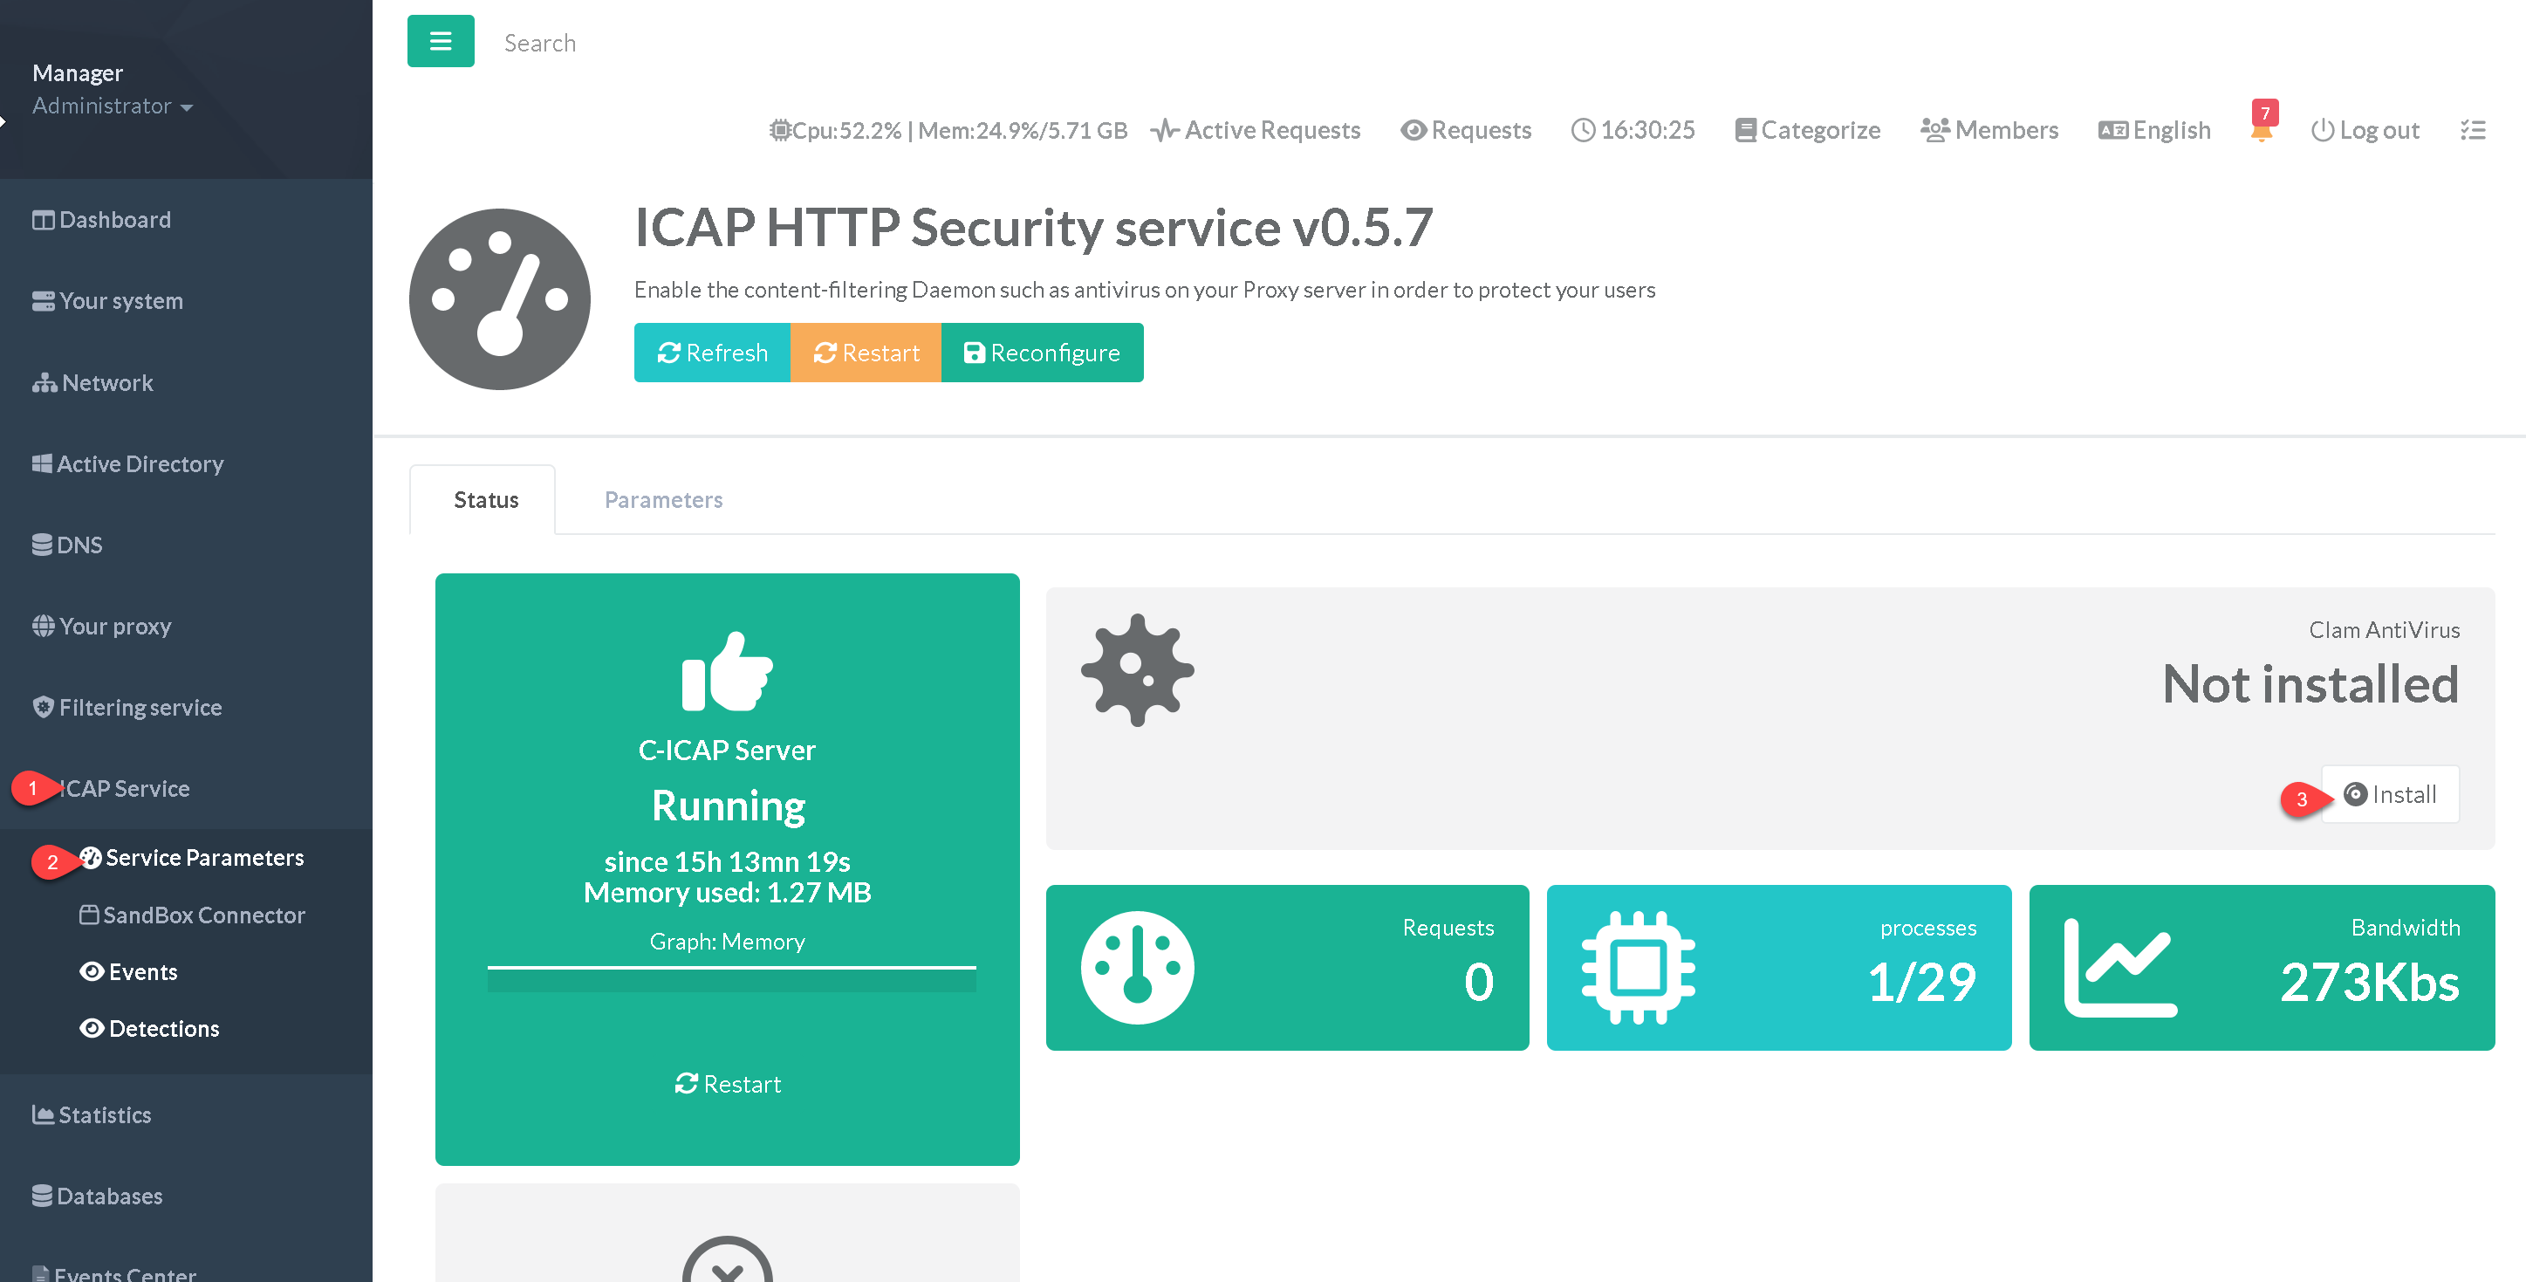This screenshot has height=1282, width=2526.
Task: Switch to the Parameters tab
Action: point(663,500)
